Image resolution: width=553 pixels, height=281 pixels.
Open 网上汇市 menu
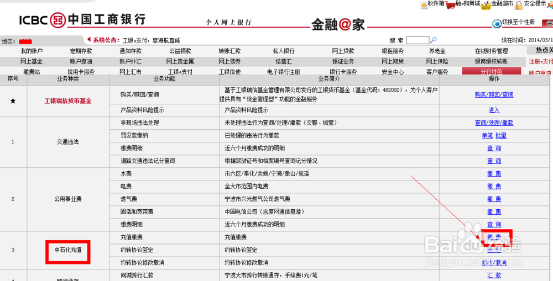point(131,72)
